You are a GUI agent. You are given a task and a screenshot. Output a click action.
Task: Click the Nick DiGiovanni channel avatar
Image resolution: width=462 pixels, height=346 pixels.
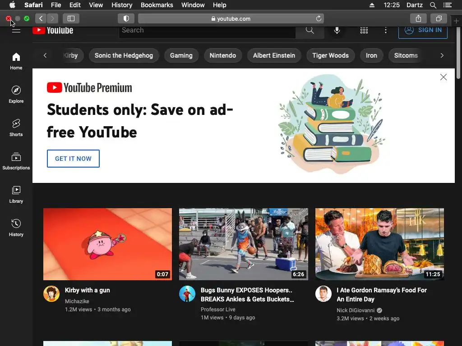point(323,294)
